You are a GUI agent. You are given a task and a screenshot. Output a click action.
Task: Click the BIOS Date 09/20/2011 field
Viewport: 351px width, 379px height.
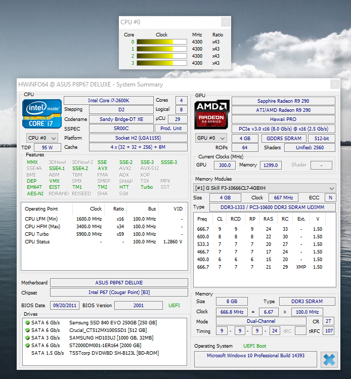coord(65,305)
